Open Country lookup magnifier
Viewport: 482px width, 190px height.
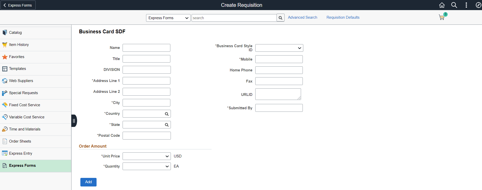pos(167,114)
